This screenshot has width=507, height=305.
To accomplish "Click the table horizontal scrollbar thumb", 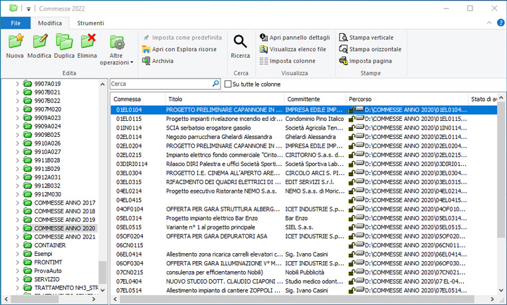I will coord(297,299).
